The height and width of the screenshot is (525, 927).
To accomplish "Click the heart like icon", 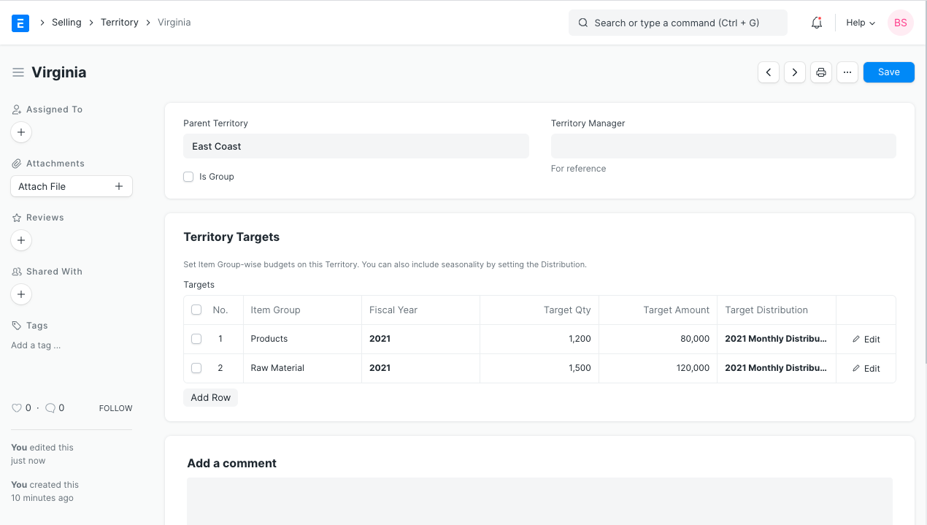I will [x=17, y=408].
